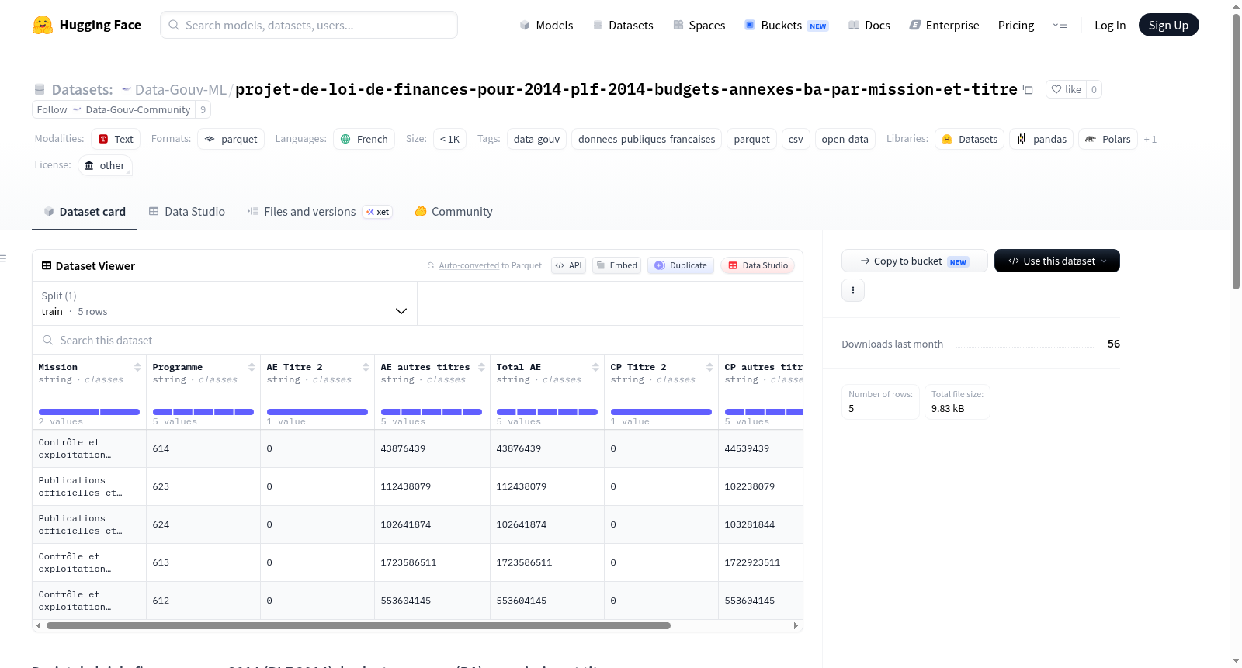Select the open-data tag
The image size is (1242, 668).
(845, 139)
